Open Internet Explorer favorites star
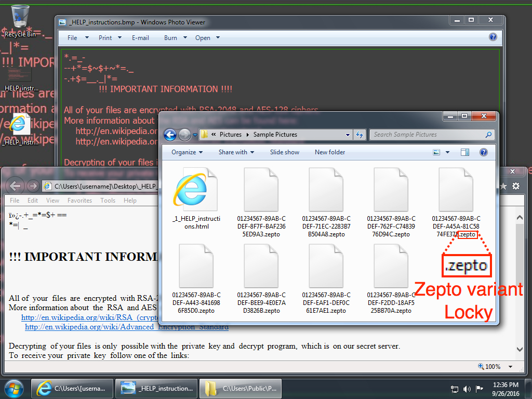 503,186
